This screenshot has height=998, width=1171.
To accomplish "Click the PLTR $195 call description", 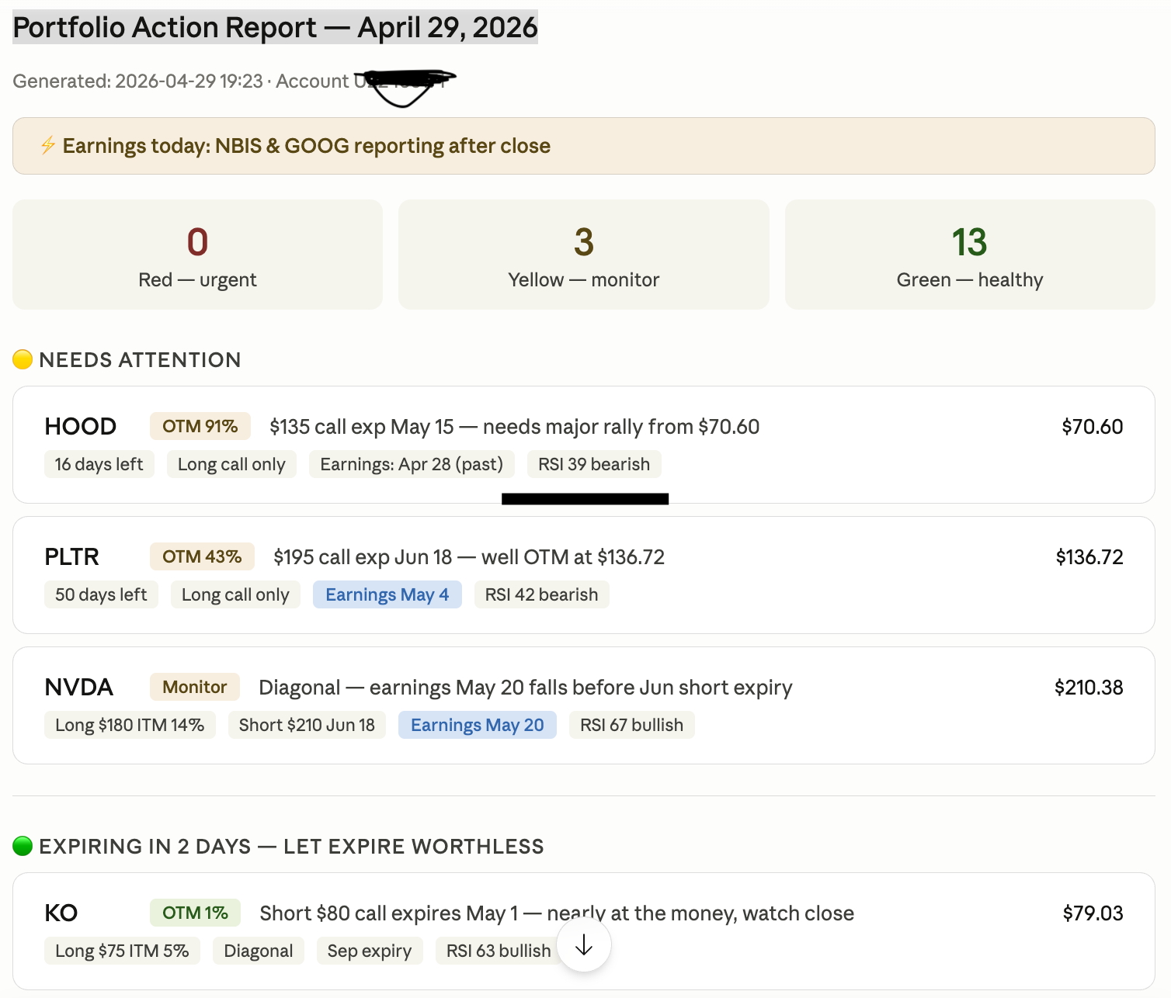I will [469, 557].
